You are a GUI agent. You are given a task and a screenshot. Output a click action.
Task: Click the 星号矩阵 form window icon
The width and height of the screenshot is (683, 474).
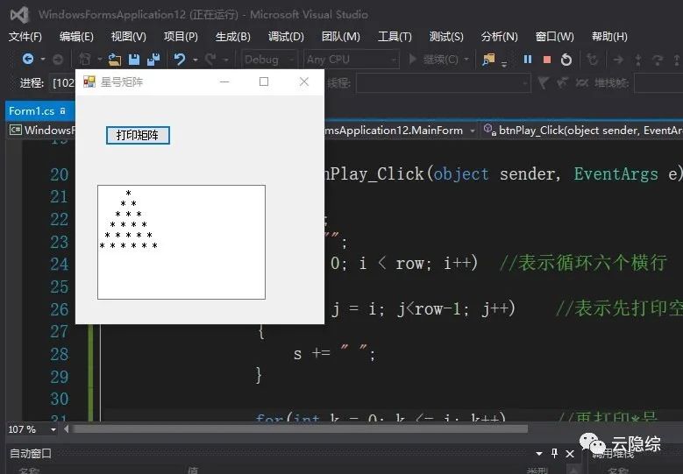(x=89, y=81)
